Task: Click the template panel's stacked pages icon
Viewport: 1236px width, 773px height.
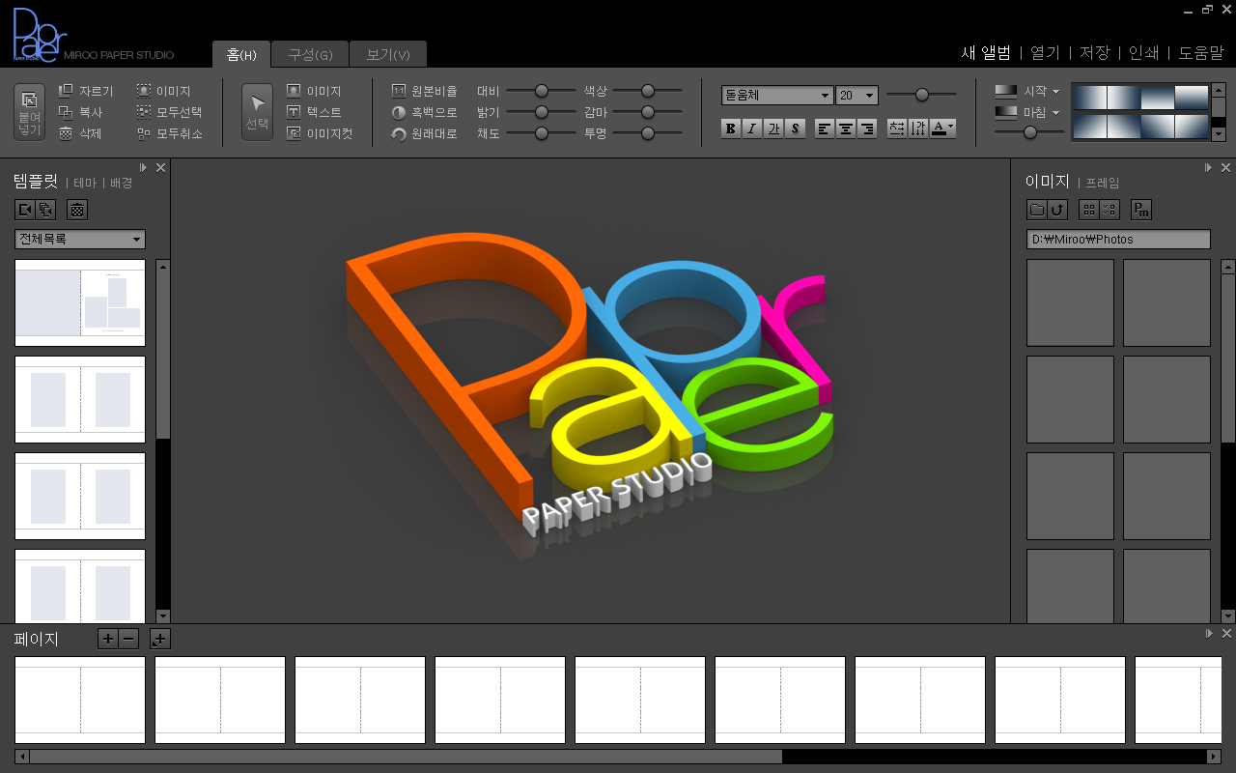Action: coord(46,209)
